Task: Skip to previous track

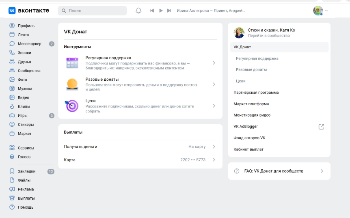Action: (x=152, y=11)
